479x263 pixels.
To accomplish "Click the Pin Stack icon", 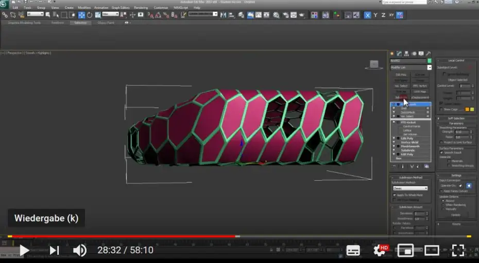I will (394, 166).
